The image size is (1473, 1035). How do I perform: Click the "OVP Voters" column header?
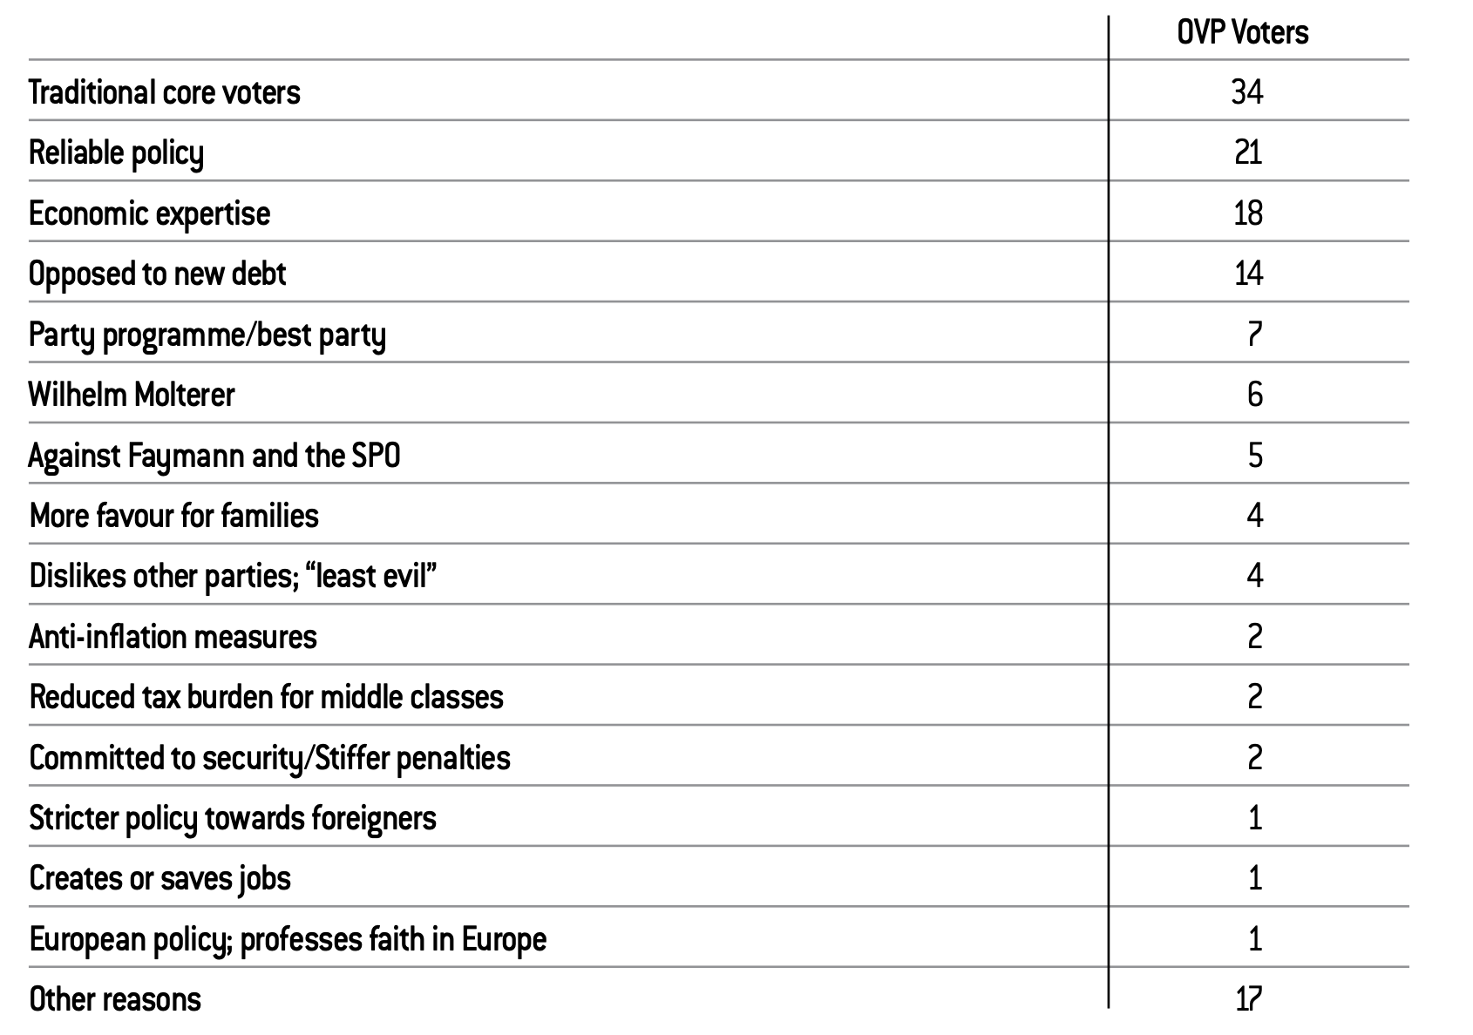1242,33
